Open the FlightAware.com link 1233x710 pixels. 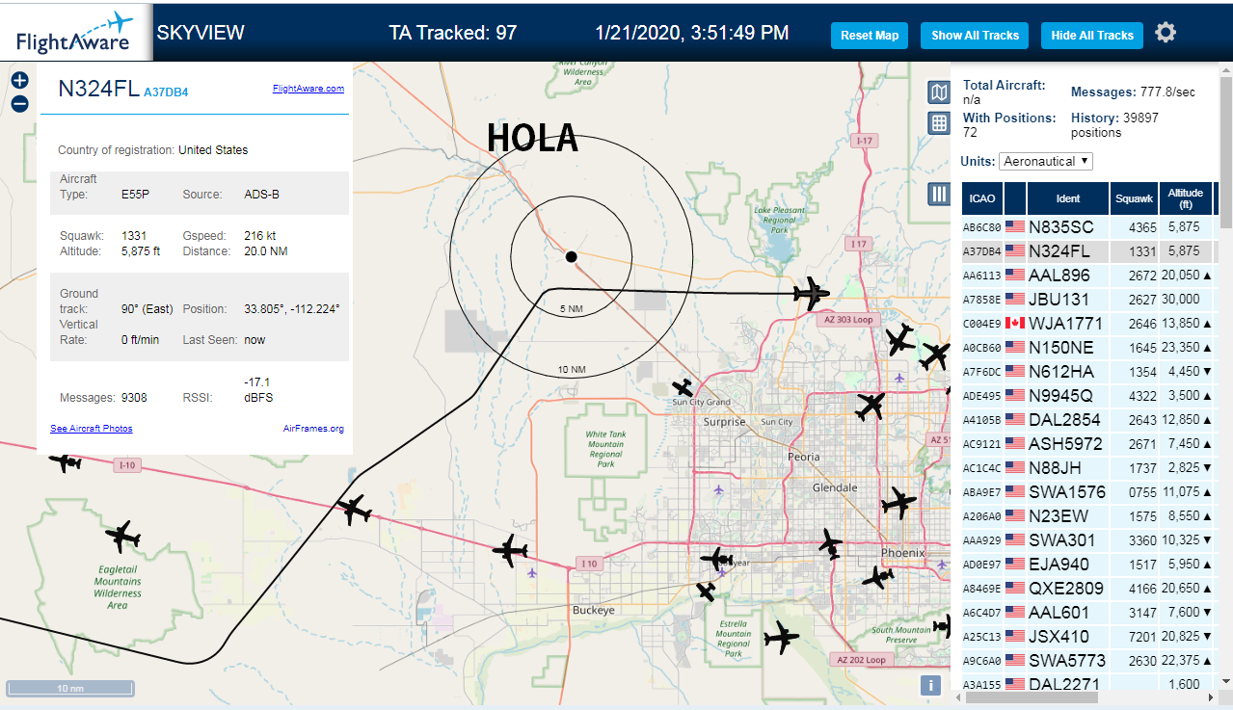308,88
